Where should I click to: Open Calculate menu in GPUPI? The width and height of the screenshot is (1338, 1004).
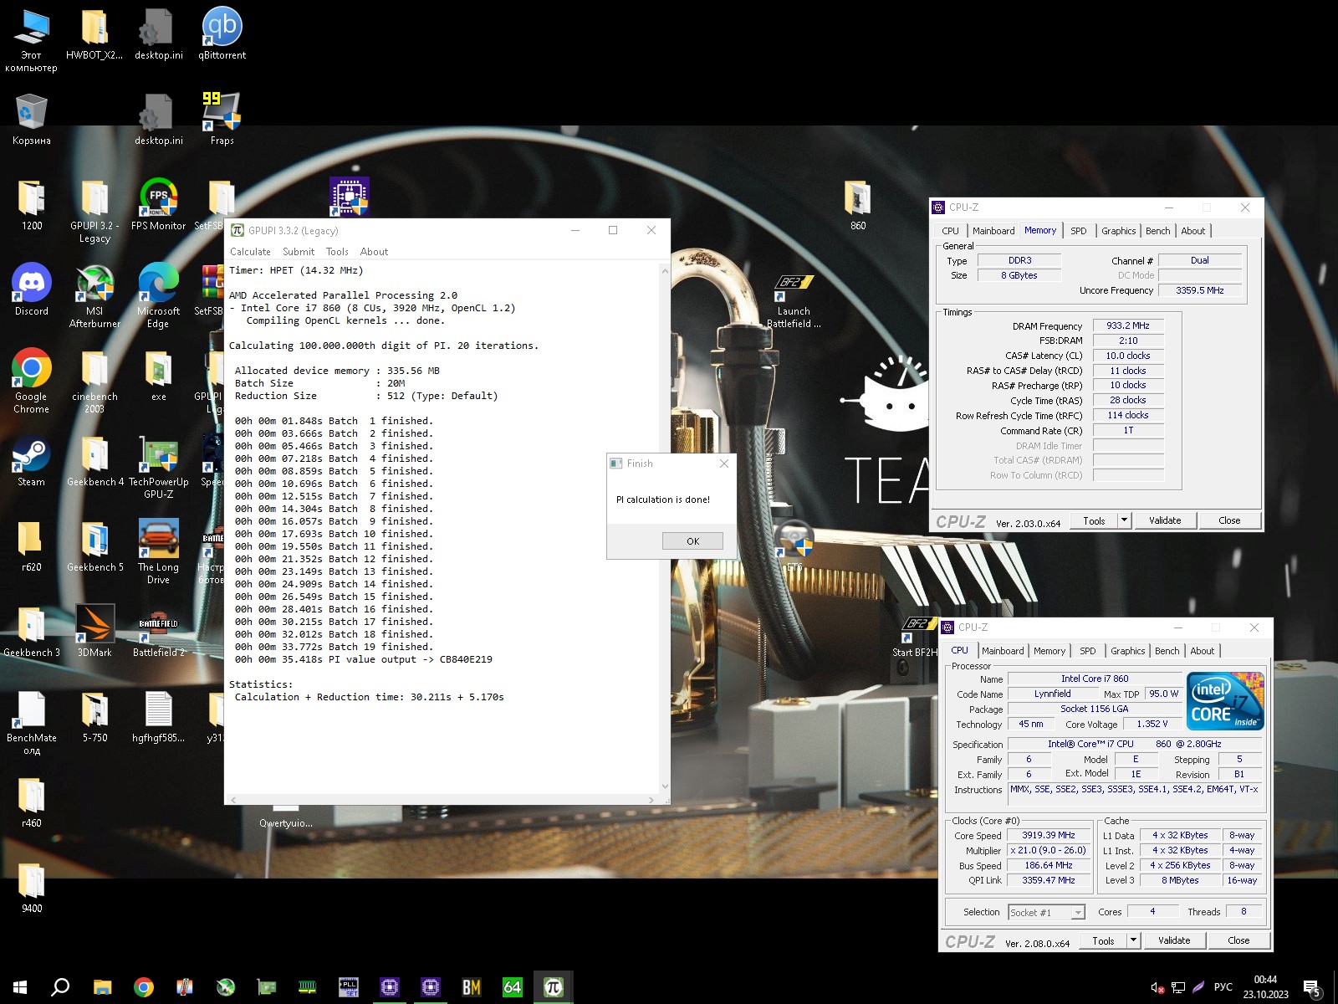[x=250, y=251]
